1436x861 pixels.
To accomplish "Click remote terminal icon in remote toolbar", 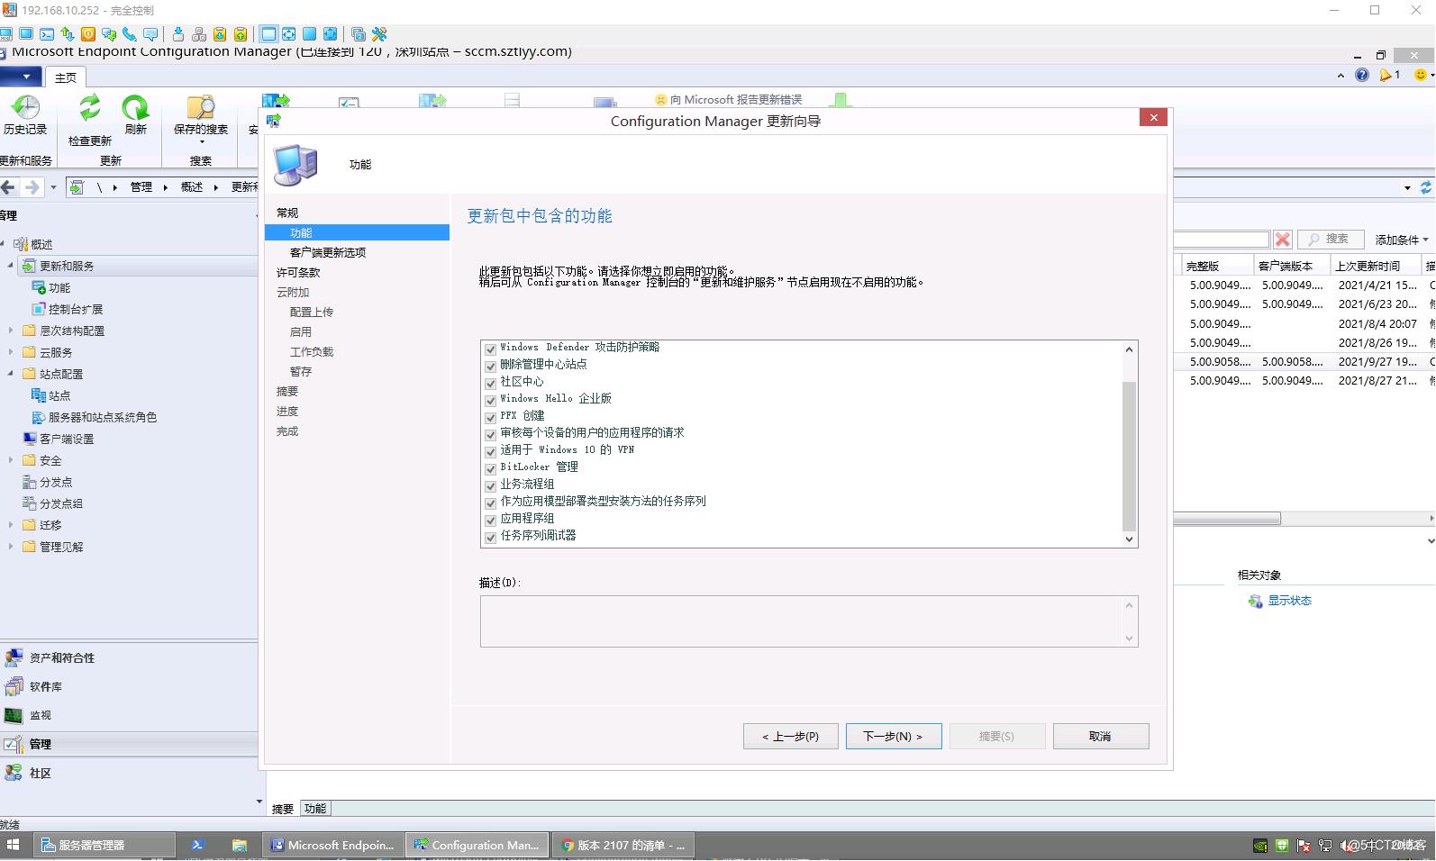I will click(46, 34).
